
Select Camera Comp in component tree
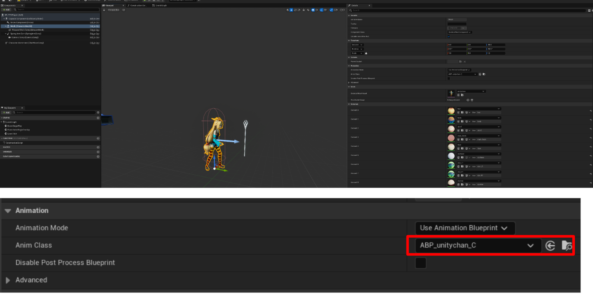[x=25, y=37]
